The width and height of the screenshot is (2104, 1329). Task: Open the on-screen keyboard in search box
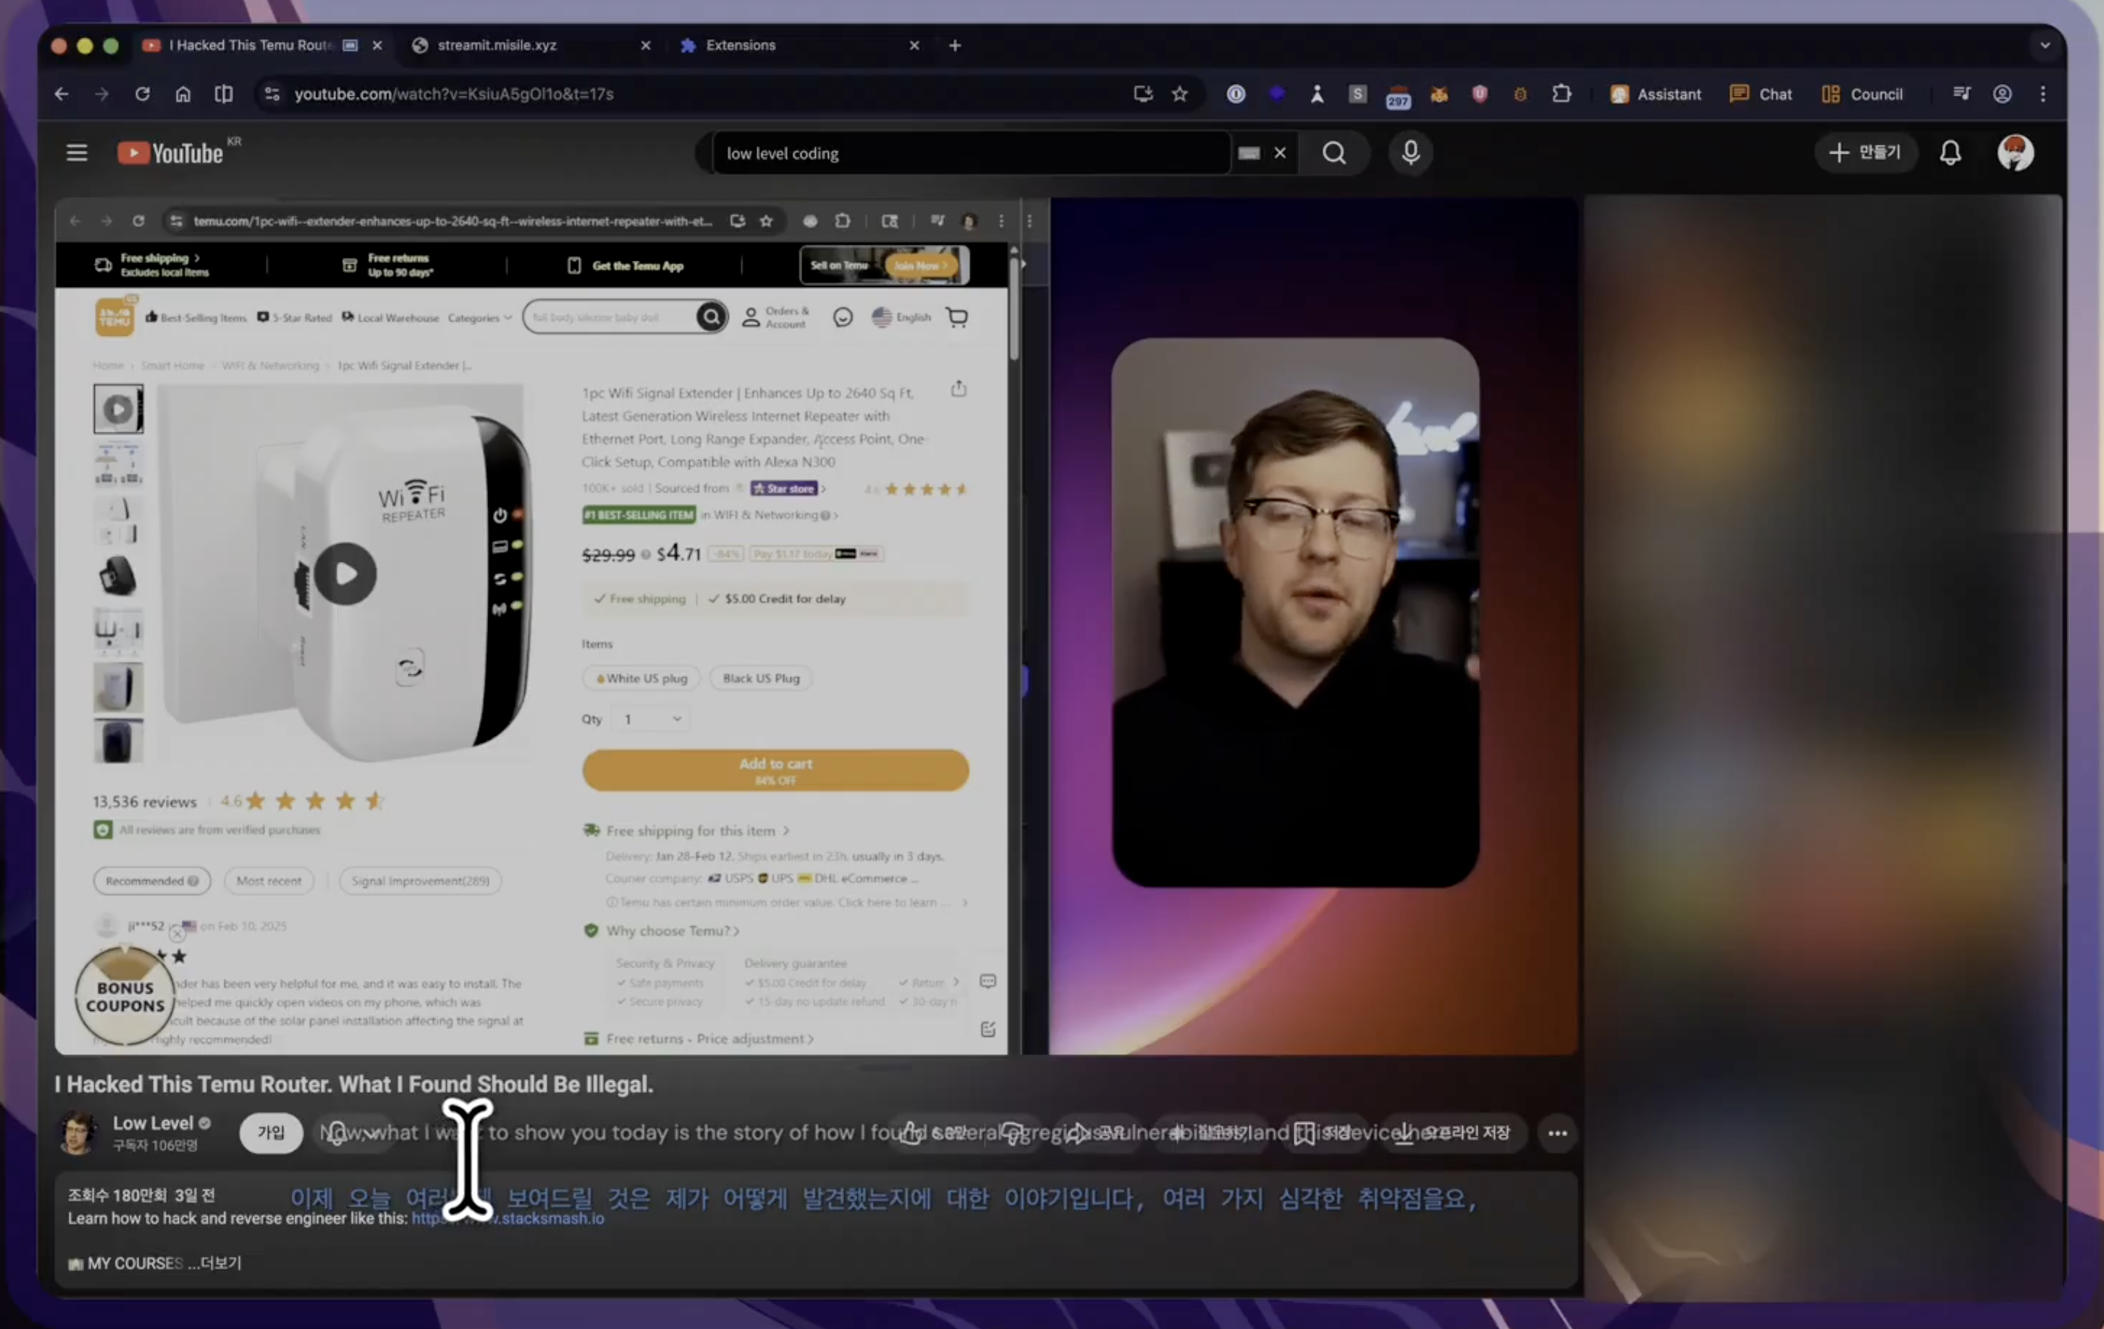[x=1249, y=153]
